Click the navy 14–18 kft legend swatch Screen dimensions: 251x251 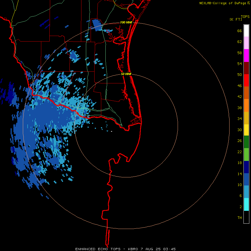246,167
